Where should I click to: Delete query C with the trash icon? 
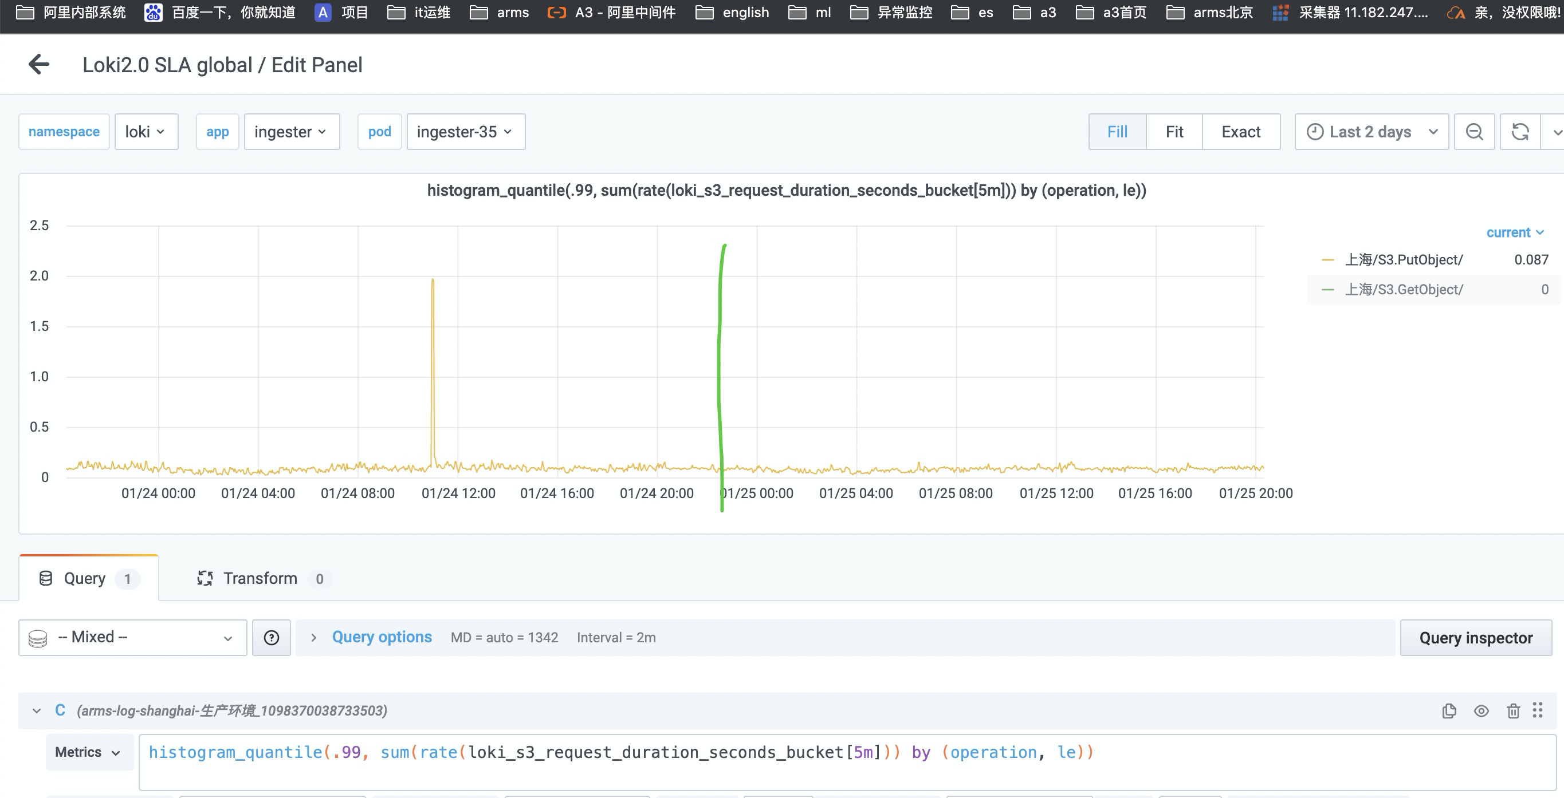tap(1514, 710)
